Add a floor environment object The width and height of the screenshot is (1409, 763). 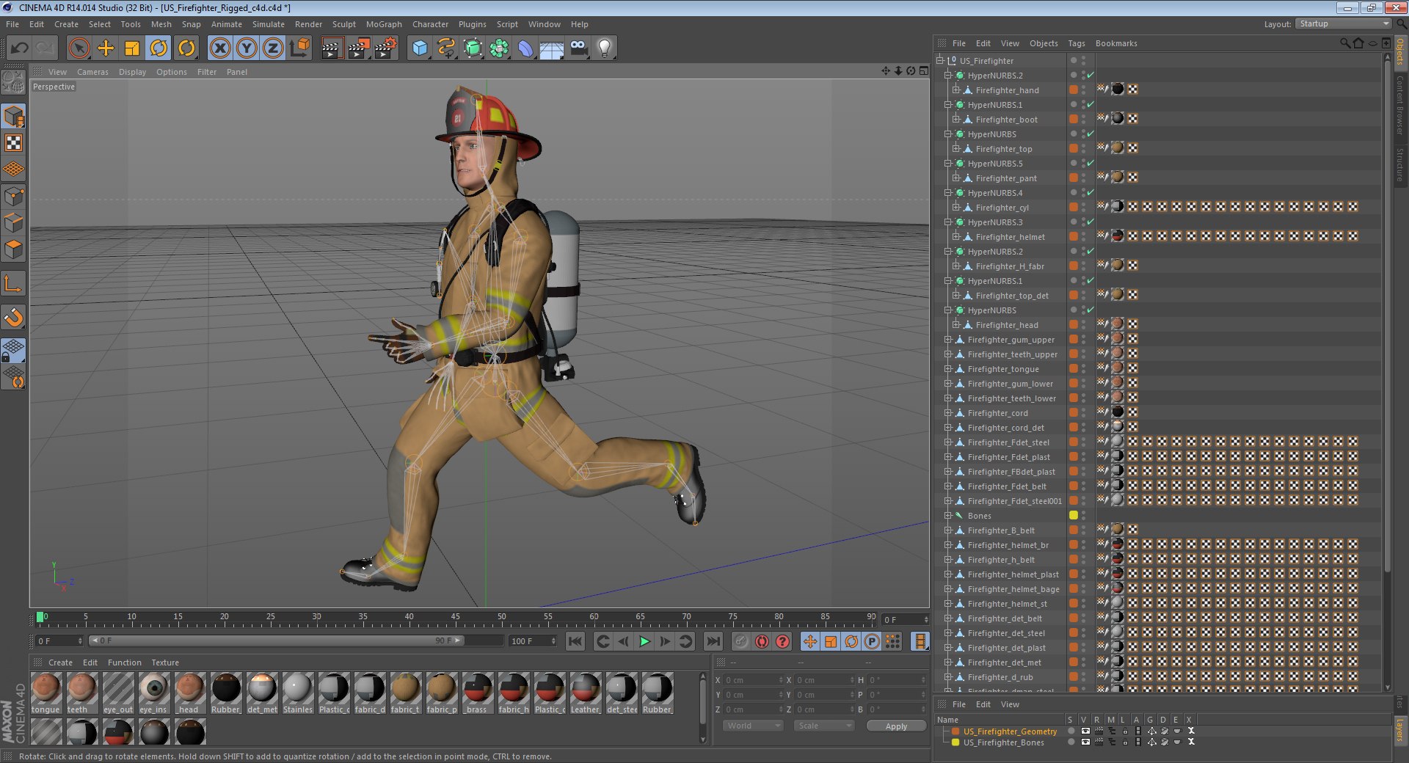coord(552,48)
